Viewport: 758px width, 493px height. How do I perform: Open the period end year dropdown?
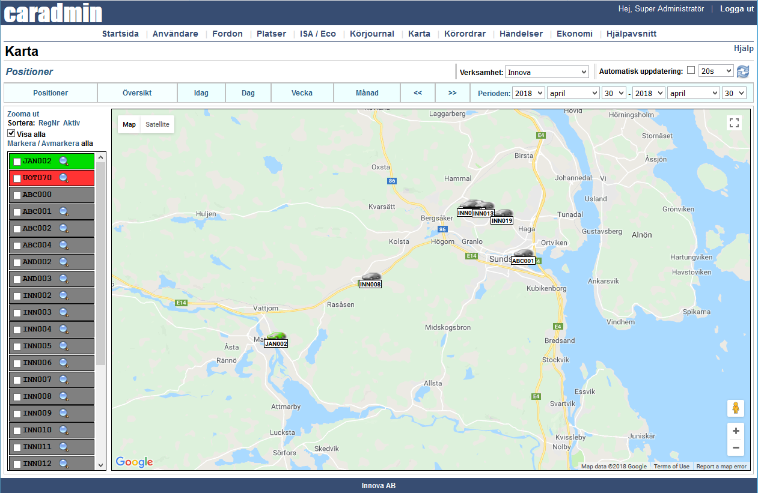pyautogui.click(x=649, y=93)
